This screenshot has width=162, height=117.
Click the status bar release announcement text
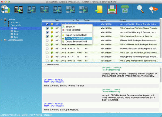[26, 115]
